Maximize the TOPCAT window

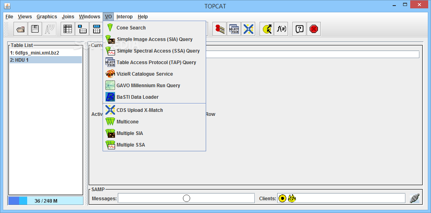tap(405, 4)
